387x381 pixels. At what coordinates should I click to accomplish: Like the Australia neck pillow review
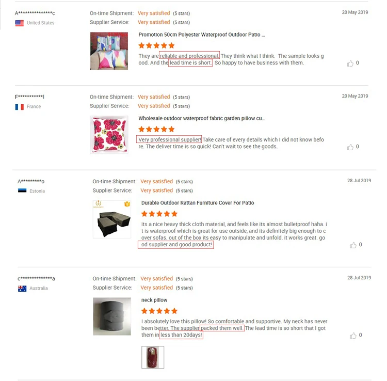click(353, 336)
